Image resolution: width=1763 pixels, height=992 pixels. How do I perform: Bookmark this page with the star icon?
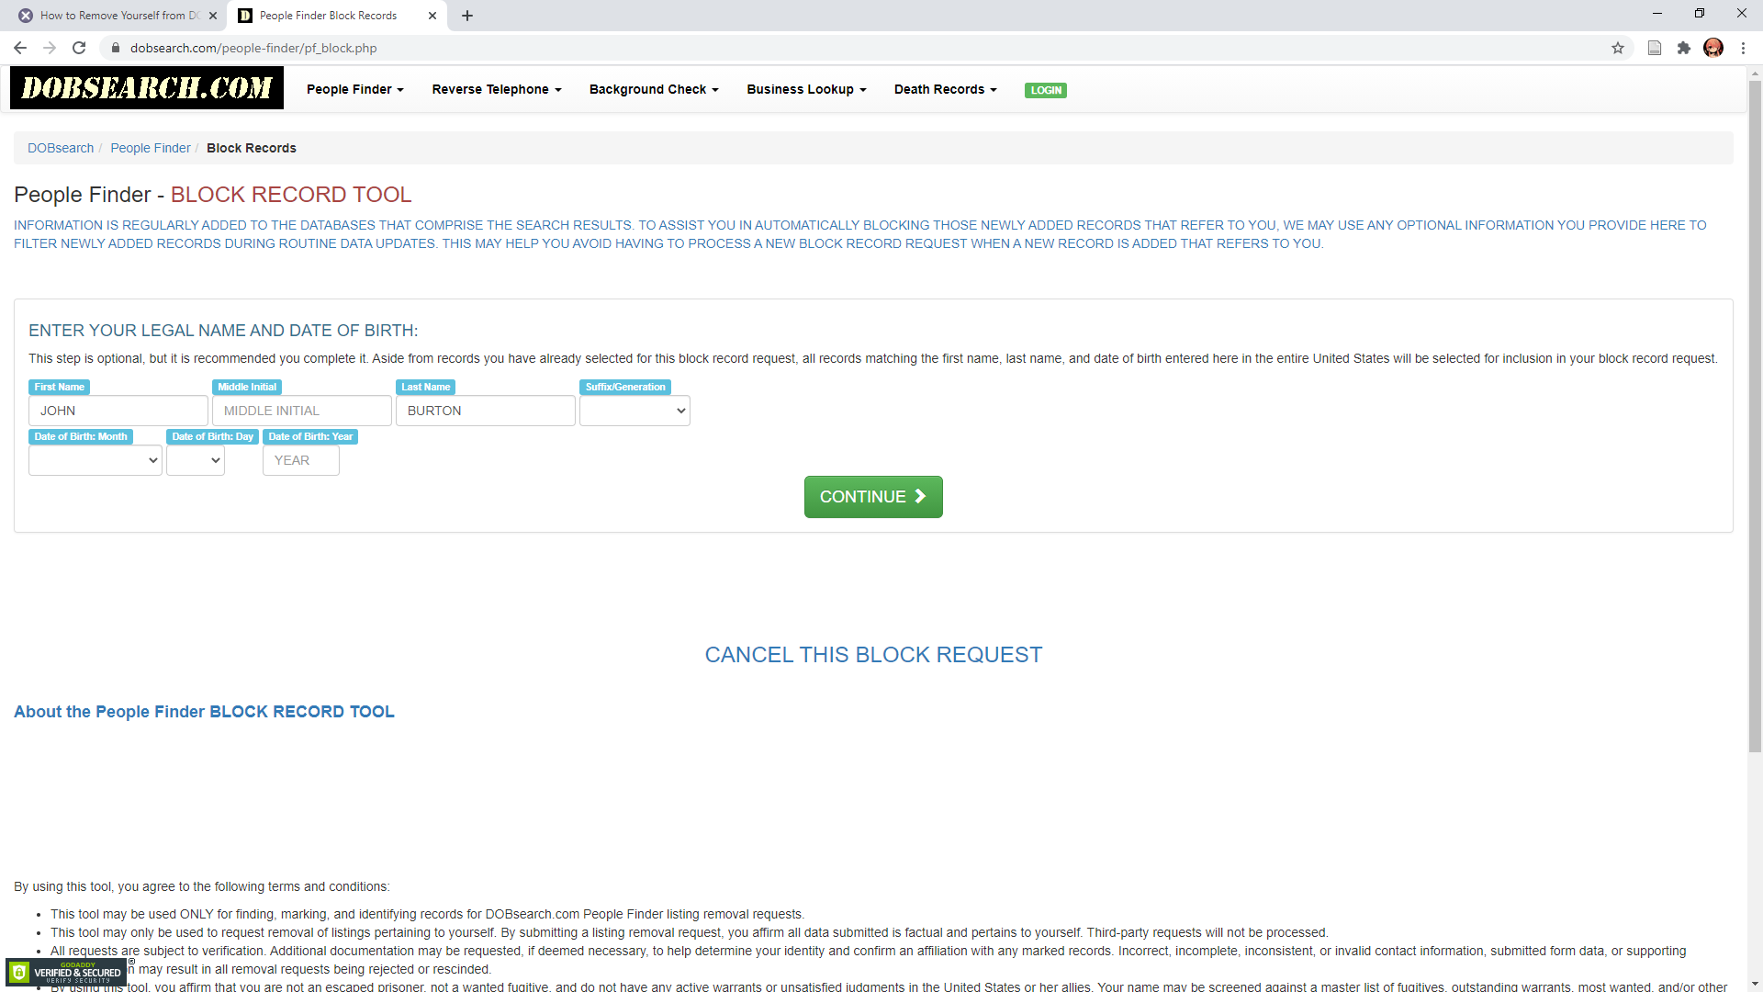(1618, 48)
